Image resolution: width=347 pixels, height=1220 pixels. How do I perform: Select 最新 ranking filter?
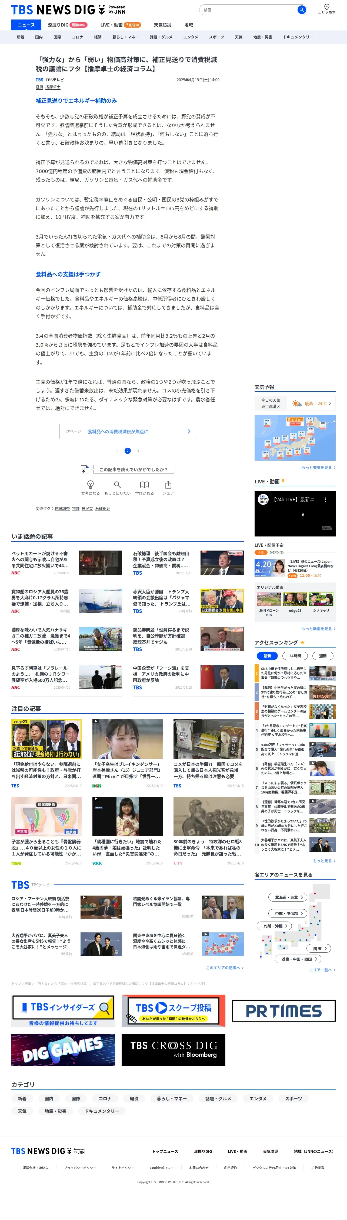267,656
